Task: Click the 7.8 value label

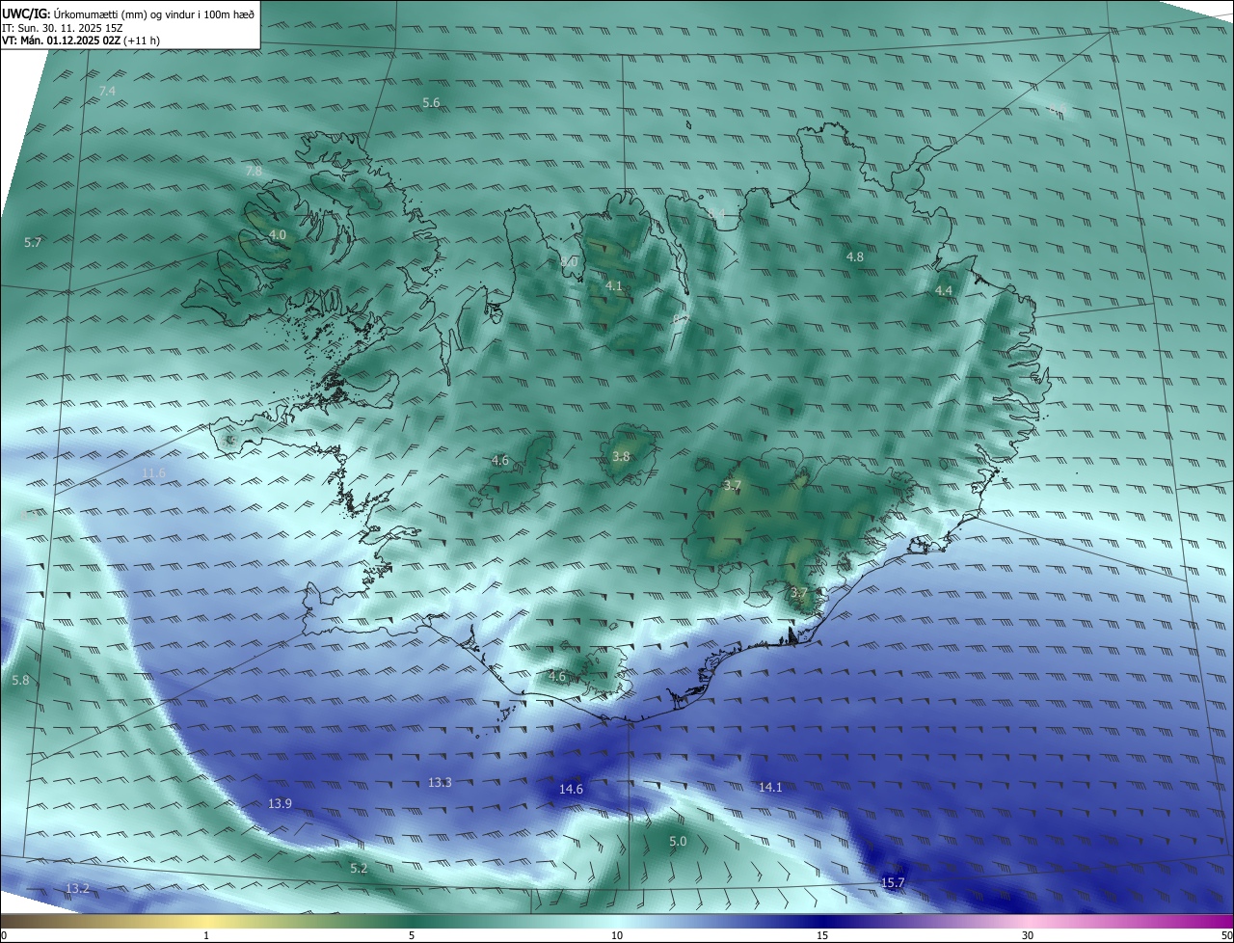Action: 254,171
